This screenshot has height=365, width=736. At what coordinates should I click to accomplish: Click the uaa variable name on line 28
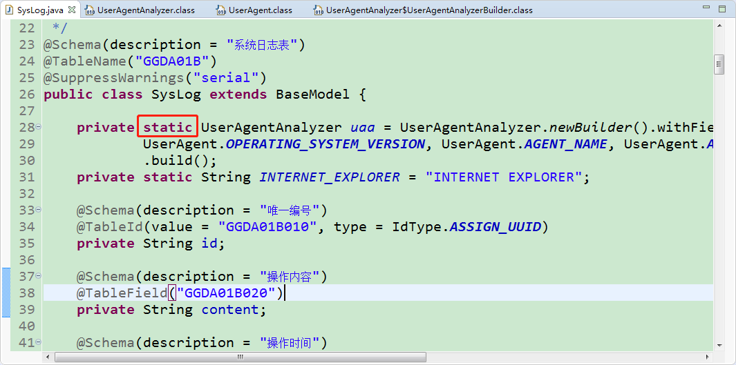[x=362, y=128]
